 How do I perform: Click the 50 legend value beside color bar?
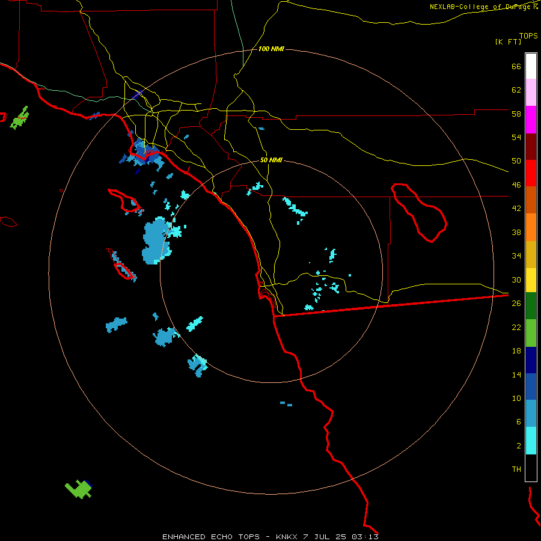[516, 161]
